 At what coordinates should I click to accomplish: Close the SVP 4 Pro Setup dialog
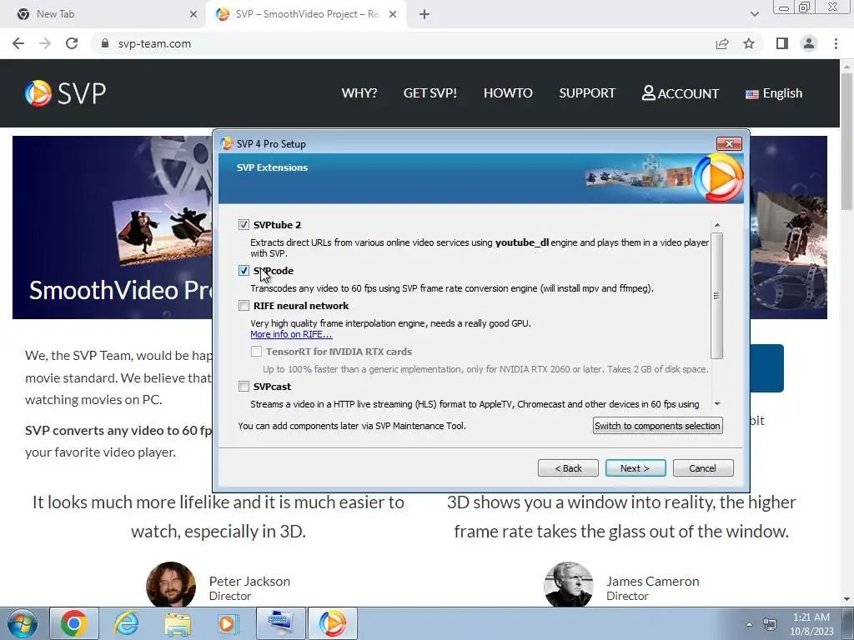(x=729, y=143)
